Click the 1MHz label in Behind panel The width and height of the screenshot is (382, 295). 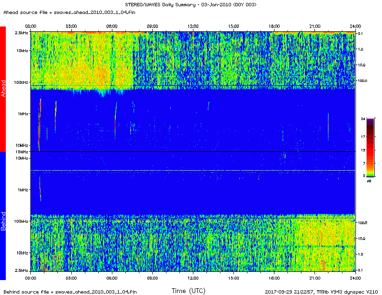tap(22, 190)
